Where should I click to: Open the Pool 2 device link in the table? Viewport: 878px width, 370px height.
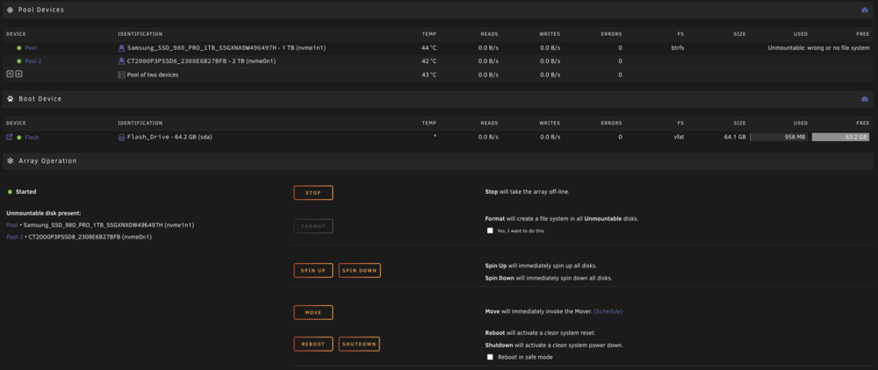pyautogui.click(x=33, y=61)
